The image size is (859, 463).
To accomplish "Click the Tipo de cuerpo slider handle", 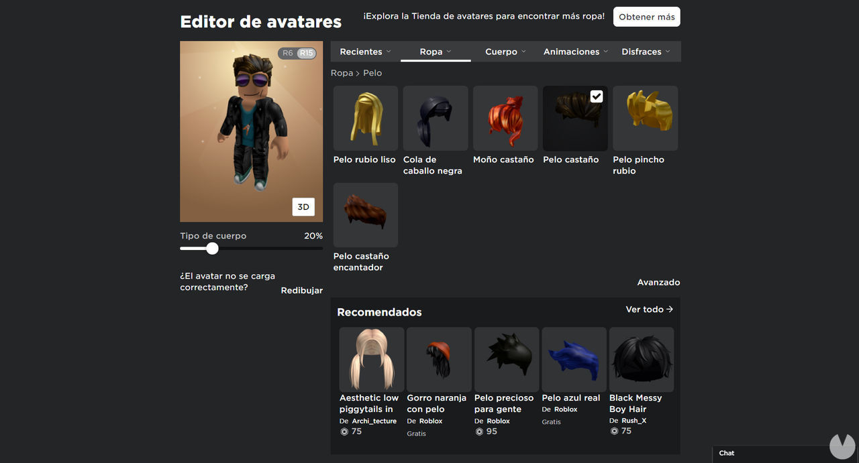I will pos(212,249).
